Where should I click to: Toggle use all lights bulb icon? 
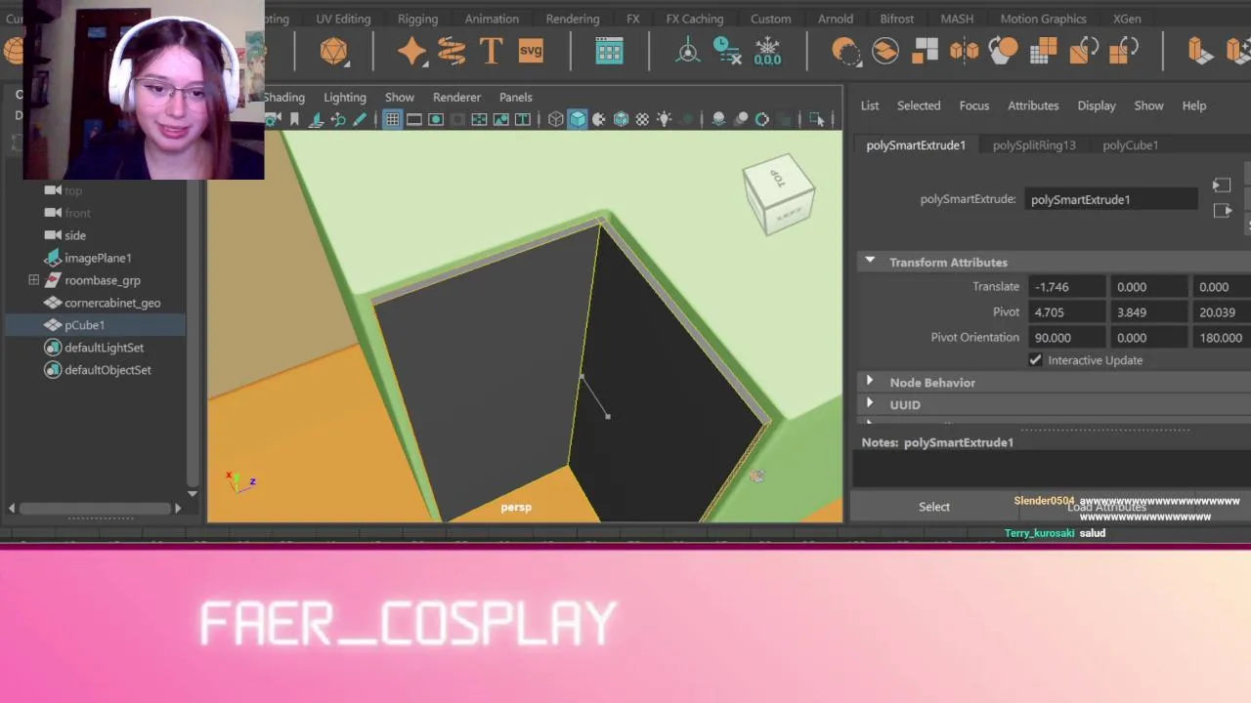click(665, 119)
